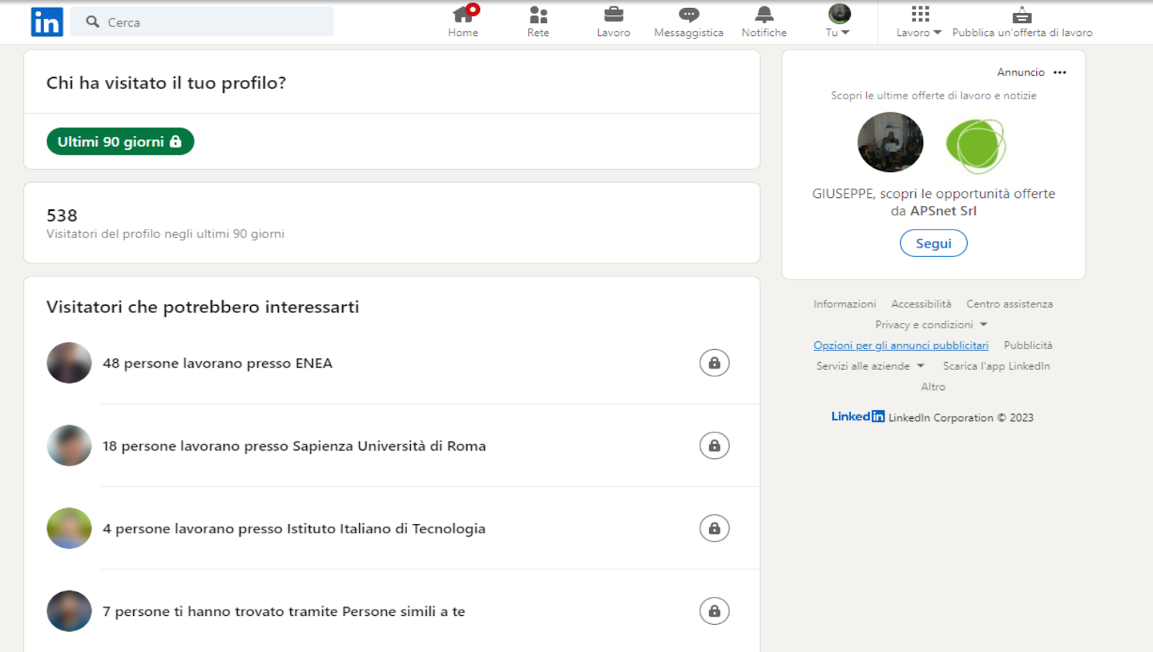Open the Informazioni footer link

845,304
